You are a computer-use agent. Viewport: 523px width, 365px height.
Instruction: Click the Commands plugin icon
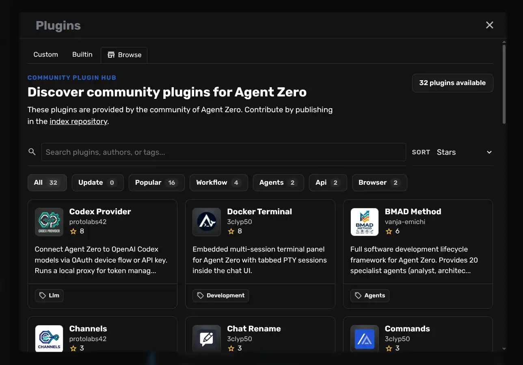[364, 339]
